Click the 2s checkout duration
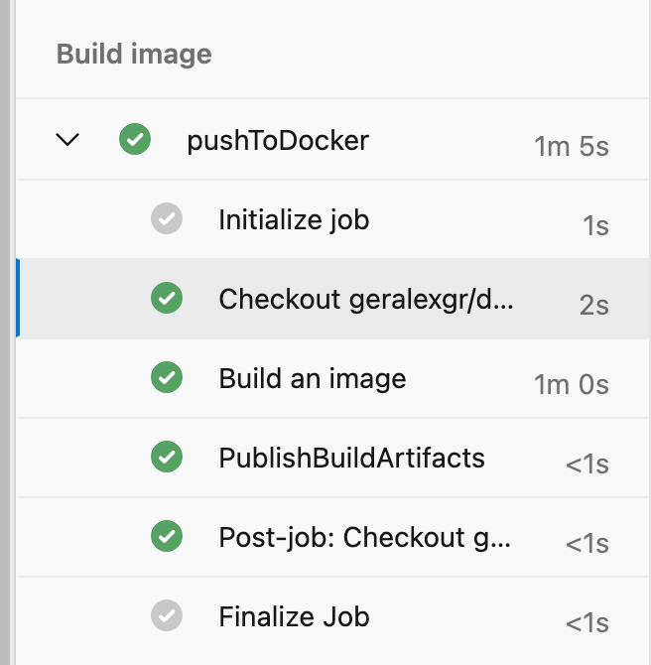 [x=593, y=305]
